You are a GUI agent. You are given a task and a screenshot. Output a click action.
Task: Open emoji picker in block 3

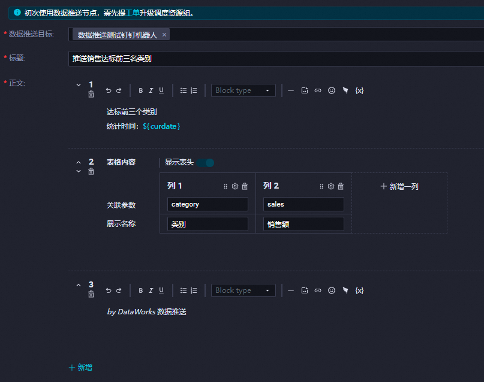click(x=332, y=290)
